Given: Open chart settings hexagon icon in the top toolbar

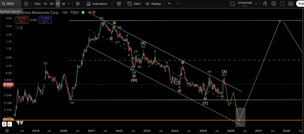Looking at the screenshot, I should click(x=274, y=4).
